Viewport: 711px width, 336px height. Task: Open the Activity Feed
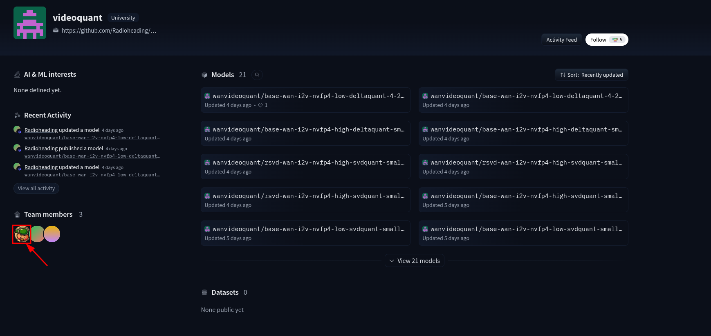tap(561, 40)
